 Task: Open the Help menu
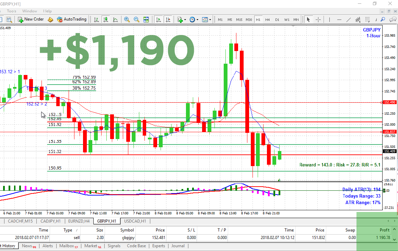(x=47, y=11)
